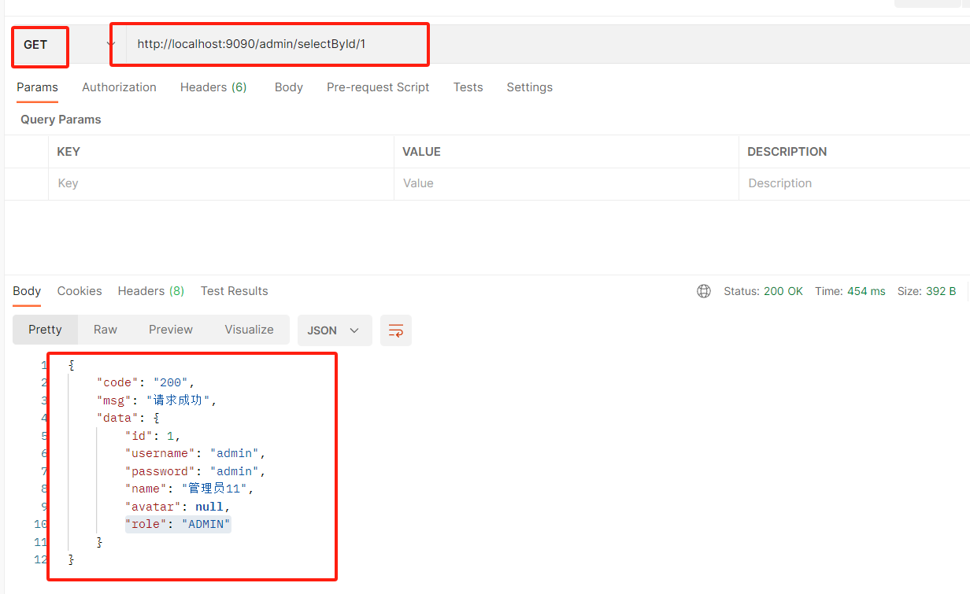Viewport: 970px width, 594px height.
Task: Open the response Headers (8) tab
Action: (151, 291)
